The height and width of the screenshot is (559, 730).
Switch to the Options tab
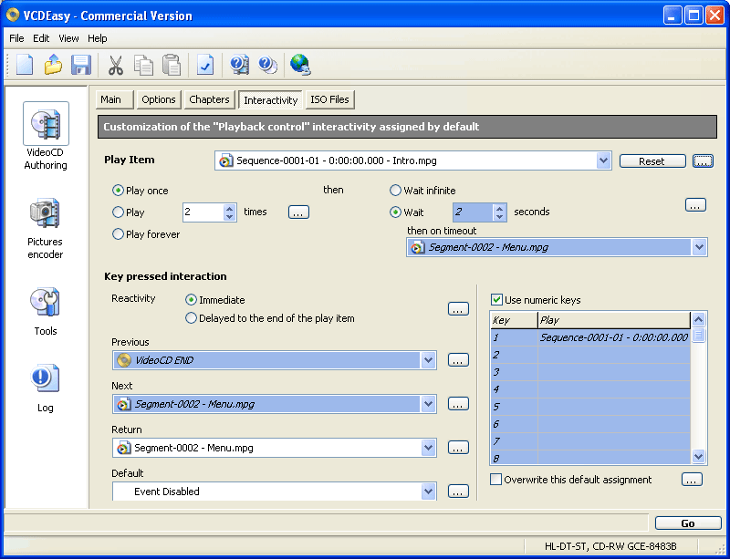[159, 99]
